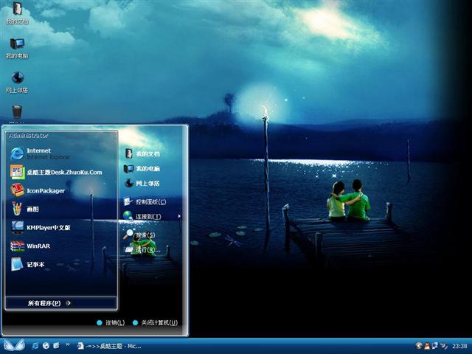This screenshot has height=354, width=472.
Task: Expand the 连接到(T) submenu arrow
Action: [179, 216]
